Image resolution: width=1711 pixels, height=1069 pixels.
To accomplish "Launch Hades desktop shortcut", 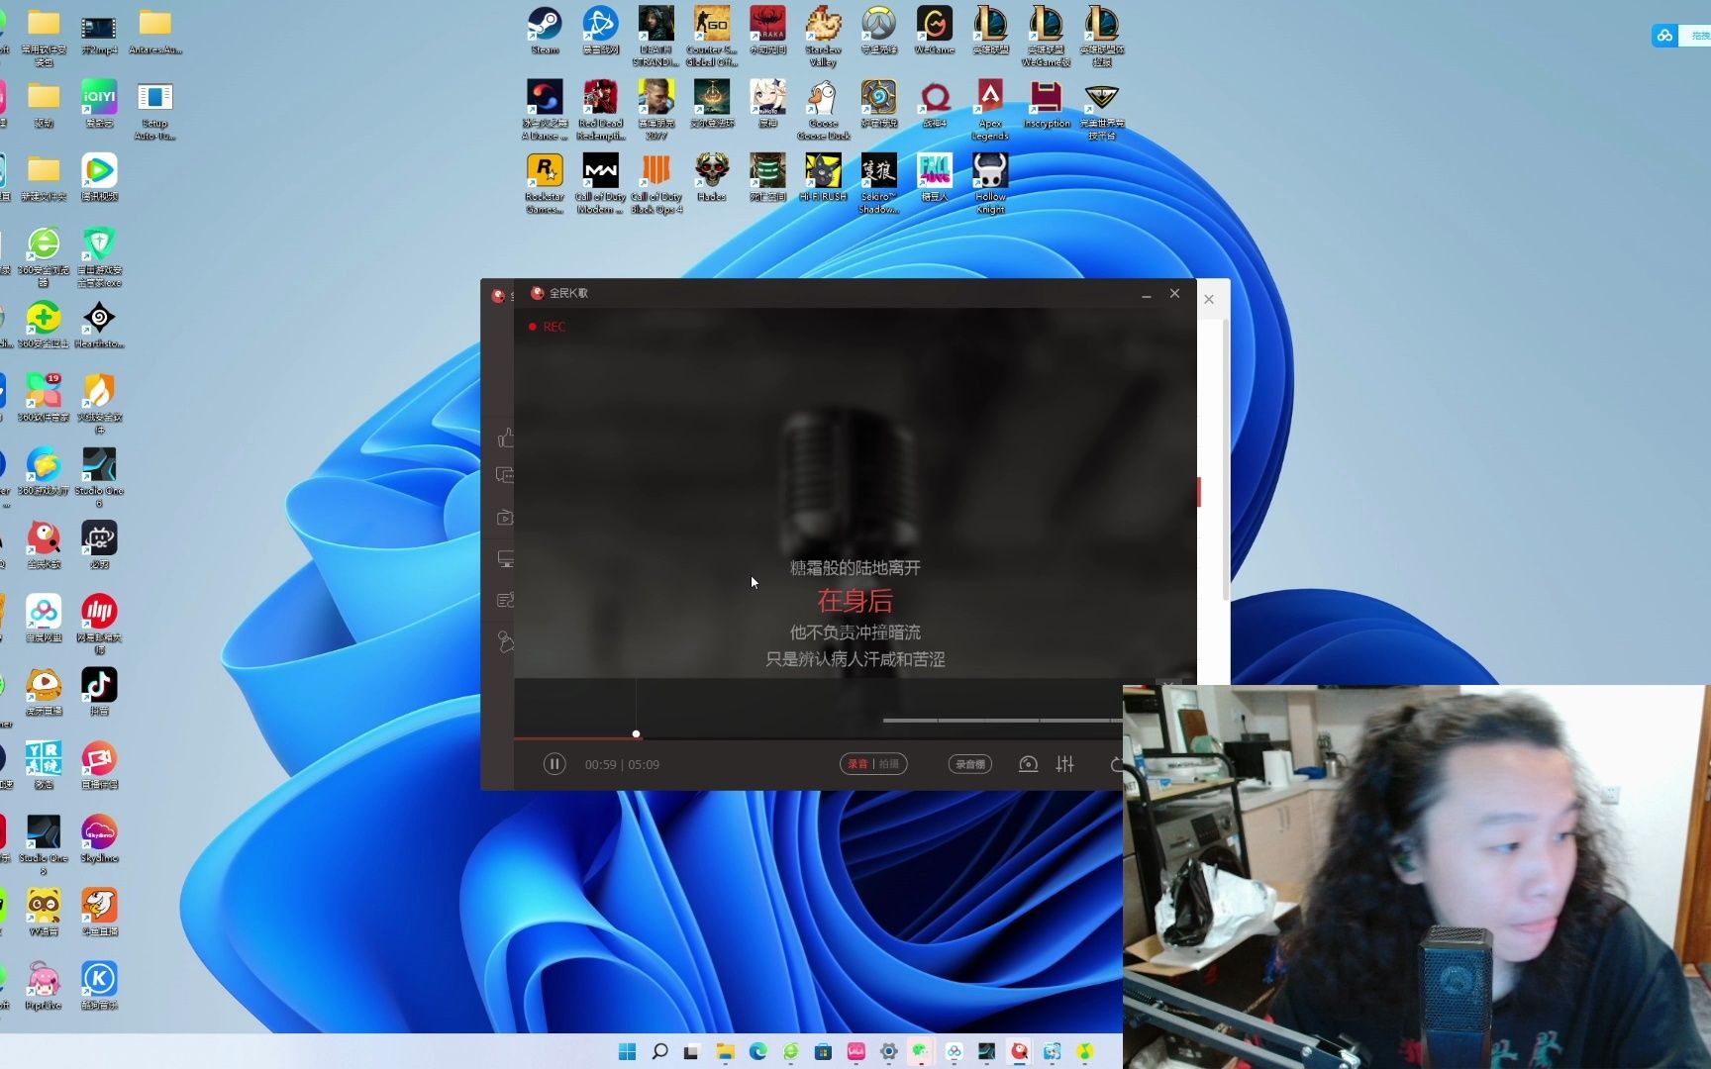I will (712, 178).
